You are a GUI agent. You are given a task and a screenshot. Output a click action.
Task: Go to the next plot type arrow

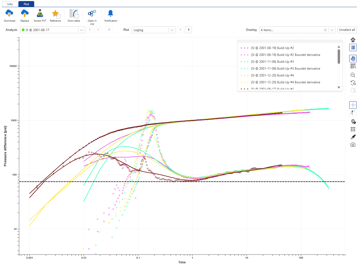(188, 30)
